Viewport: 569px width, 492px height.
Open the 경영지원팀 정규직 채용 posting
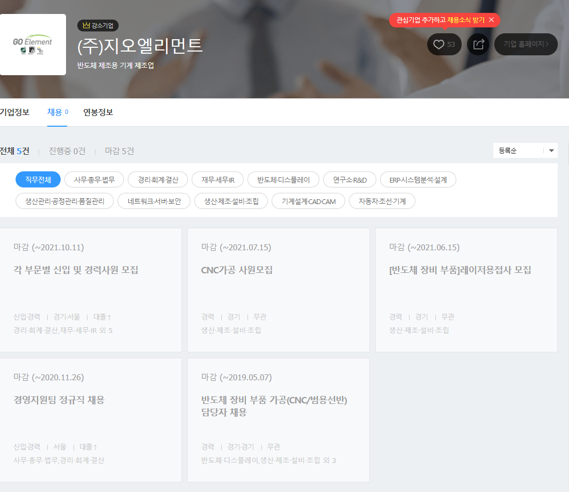tap(59, 400)
